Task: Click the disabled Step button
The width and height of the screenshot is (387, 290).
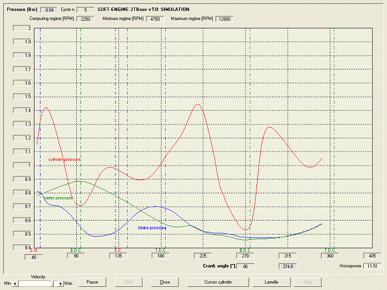Action: [x=308, y=282]
